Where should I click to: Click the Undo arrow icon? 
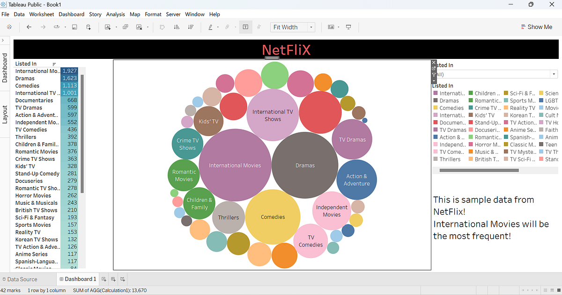tap(29, 27)
